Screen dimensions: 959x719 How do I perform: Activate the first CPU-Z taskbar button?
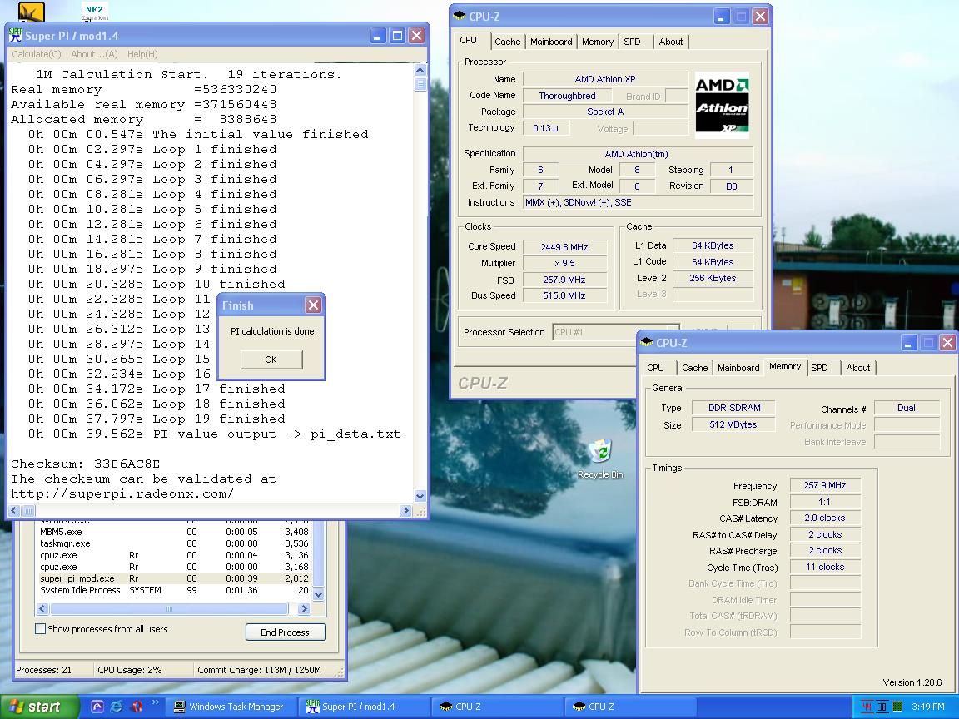click(x=498, y=707)
